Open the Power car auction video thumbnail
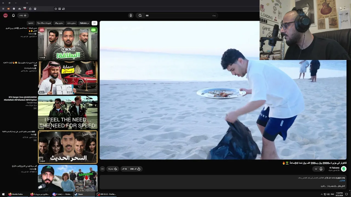Viewport: 351px width, 197px height. coord(68,78)
